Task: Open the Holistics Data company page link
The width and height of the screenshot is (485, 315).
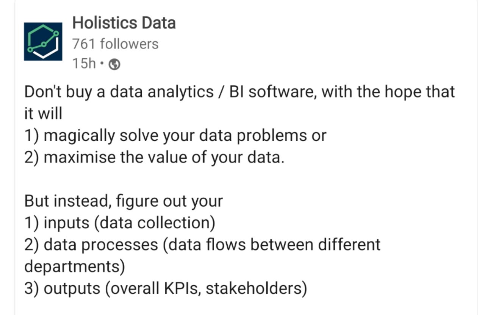Action: tap(124, 23)
